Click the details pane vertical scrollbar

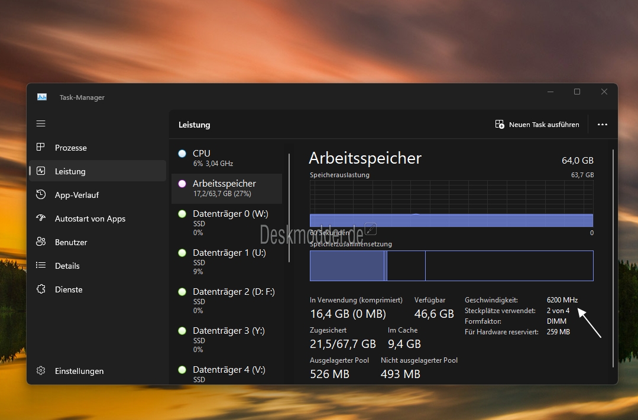tap(613, 259)
